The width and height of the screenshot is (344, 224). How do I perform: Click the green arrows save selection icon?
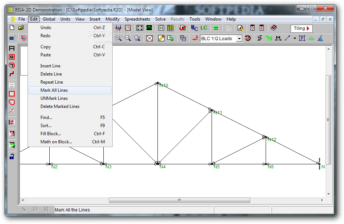click(12, 145)
